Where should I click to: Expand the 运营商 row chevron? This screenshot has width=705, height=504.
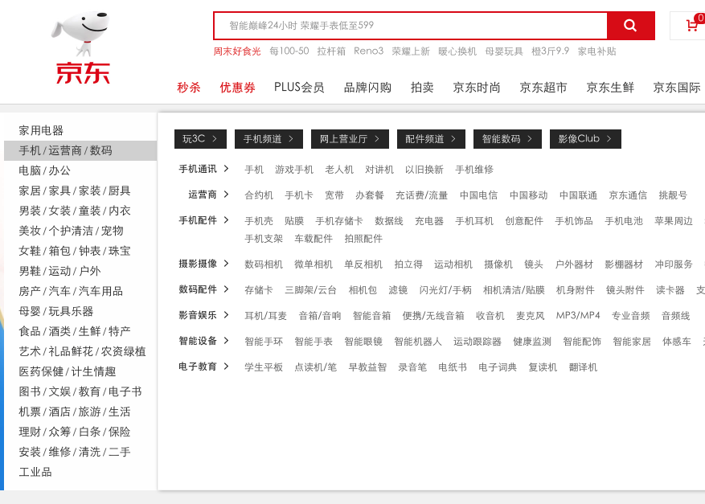(227, 195)
